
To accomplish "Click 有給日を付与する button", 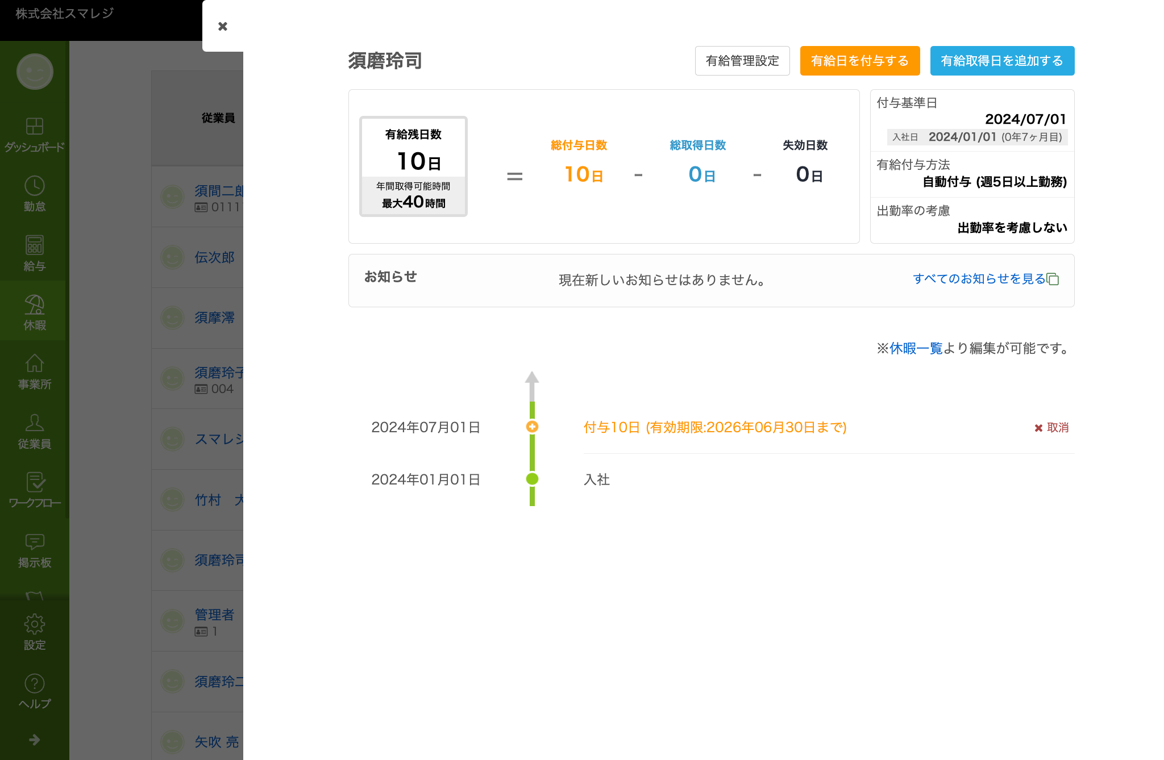I will (860, 61).
